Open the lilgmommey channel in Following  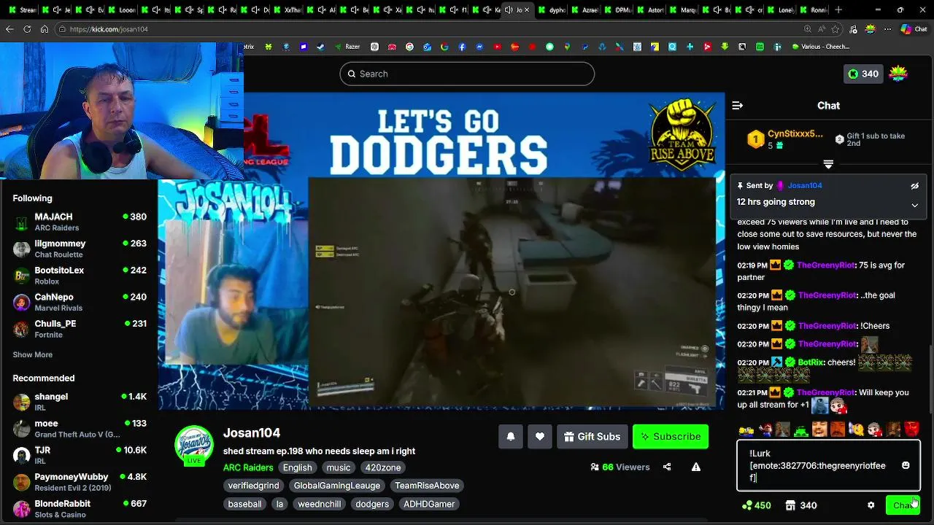[x=80, y=249]
